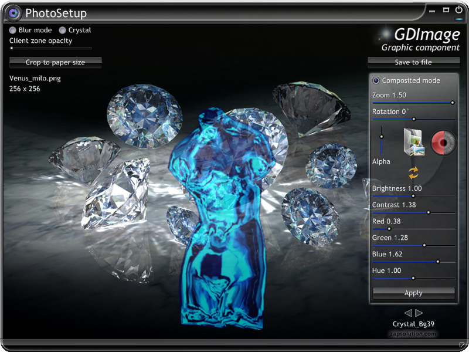Enable Crystal option
This screenshot has height=352, width=469.
75,30
